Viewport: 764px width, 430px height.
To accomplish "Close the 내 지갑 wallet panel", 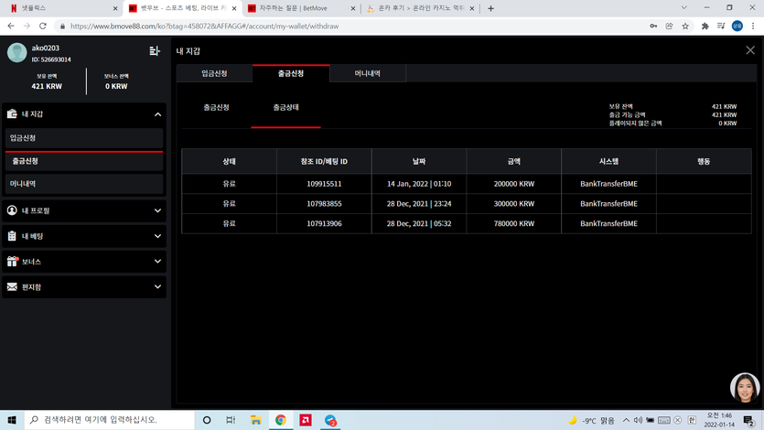I will (x=750, y=50).
